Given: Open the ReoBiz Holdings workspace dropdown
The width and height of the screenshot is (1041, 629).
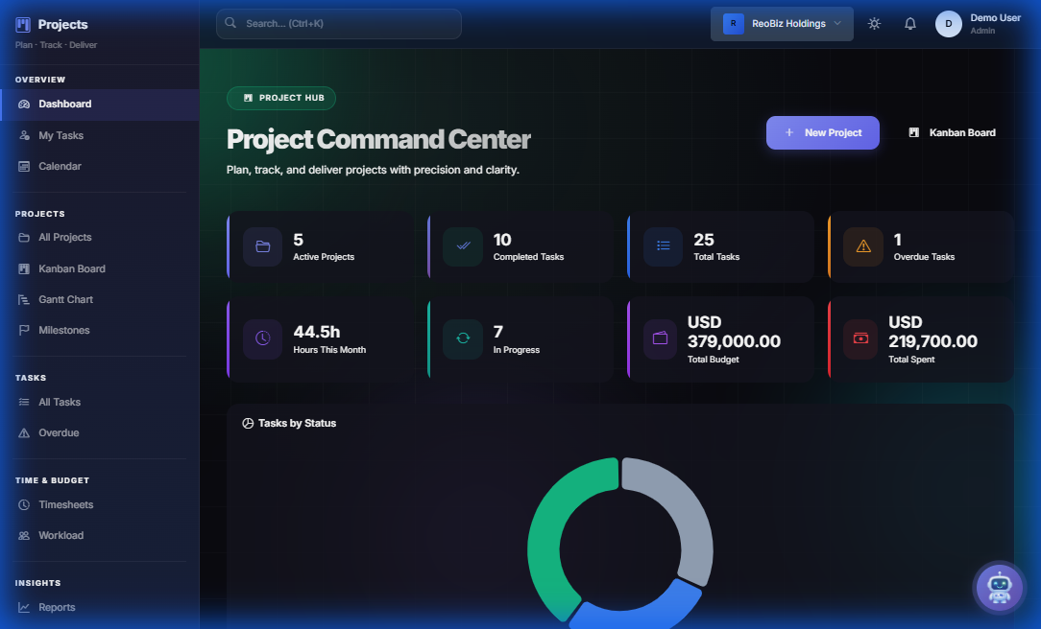Looking at the screenshot, I should 781,23.
